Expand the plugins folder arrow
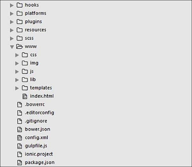Image resolution: width=192 pixels, height=167 pixels. (12, 22)
